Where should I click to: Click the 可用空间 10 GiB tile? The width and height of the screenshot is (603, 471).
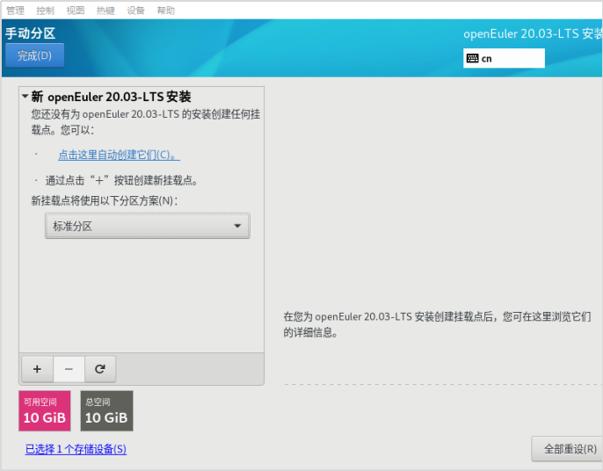[x=45, y=410]
